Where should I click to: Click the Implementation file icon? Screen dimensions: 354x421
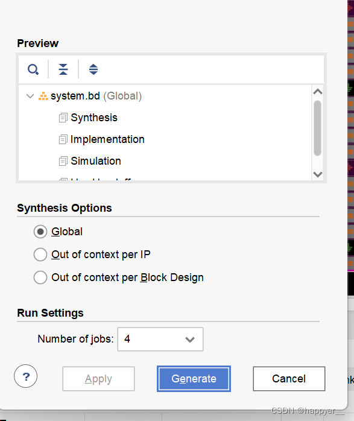63,139
